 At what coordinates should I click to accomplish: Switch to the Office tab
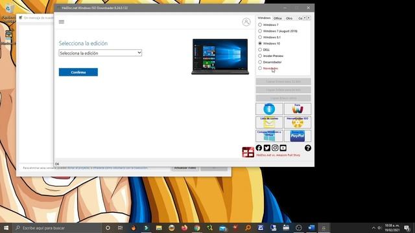(278, 18)
